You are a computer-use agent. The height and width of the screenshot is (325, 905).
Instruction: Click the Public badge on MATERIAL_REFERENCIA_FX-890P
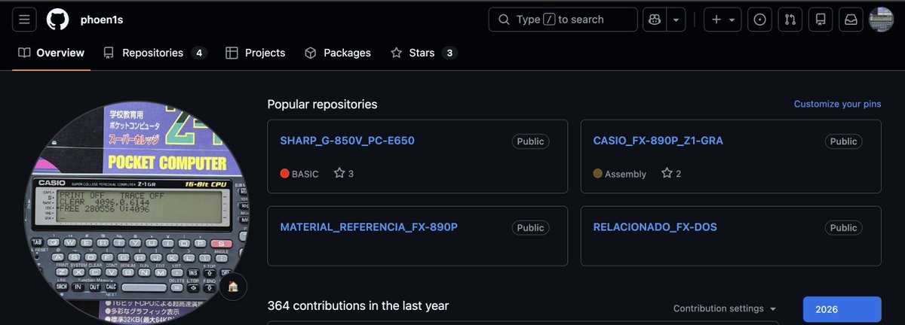pos(531,228)
